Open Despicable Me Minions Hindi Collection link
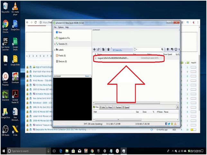 coord(61,129)
